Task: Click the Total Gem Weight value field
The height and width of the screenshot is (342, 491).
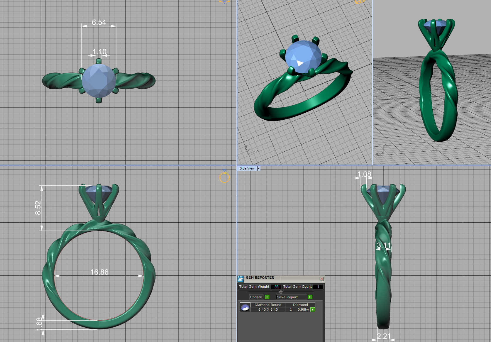Action: pos(276,287)
